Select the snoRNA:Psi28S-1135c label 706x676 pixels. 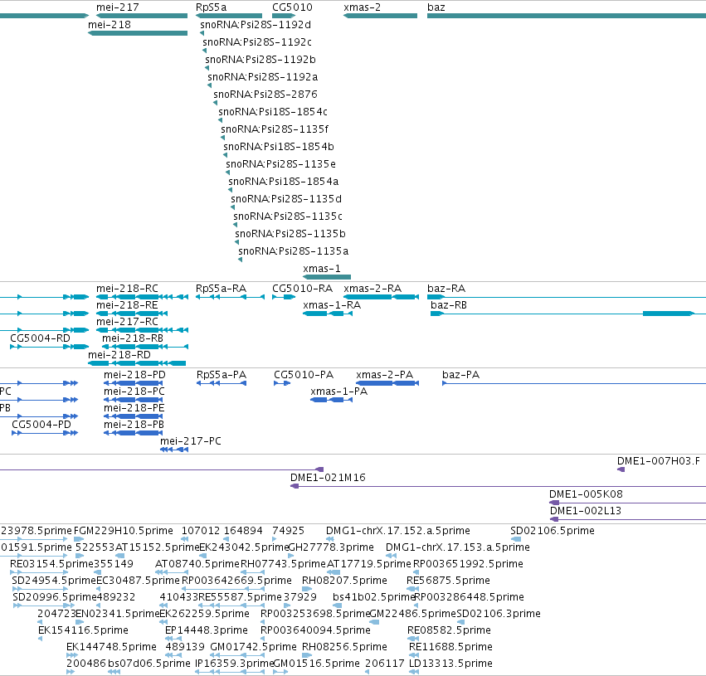[x=288, y=216]
